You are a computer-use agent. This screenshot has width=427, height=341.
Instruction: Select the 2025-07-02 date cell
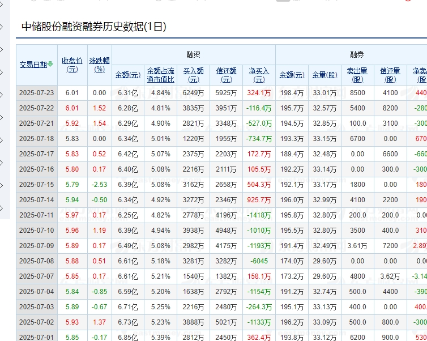(x=36, y=322)
